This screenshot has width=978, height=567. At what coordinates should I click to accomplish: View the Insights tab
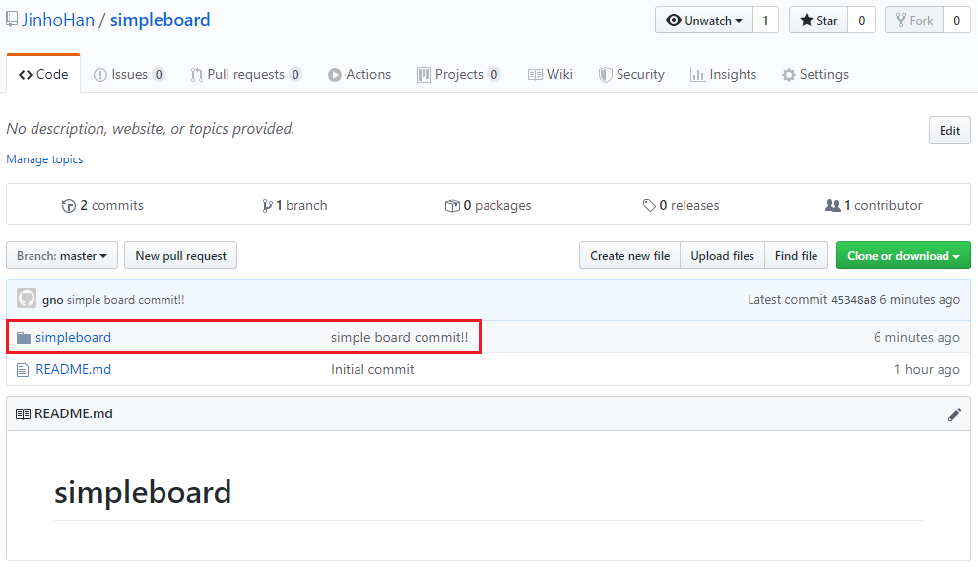click(x=723, y=74)
